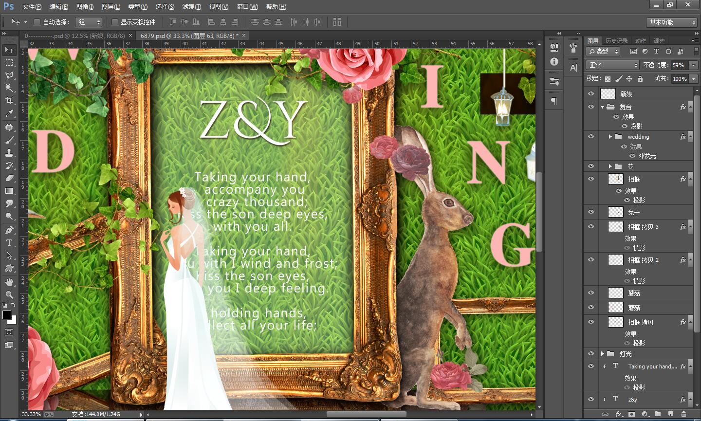The width and height of the screenshot is (701, 421).
Task: Filter layers by type layers (T icon)
Action: click(x=657, y=51)
